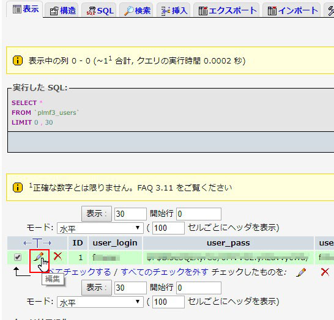The height and width of the screenshot is (320, 334).
Task: Open the インポート (Import) tab
Action: pos(292,10)
